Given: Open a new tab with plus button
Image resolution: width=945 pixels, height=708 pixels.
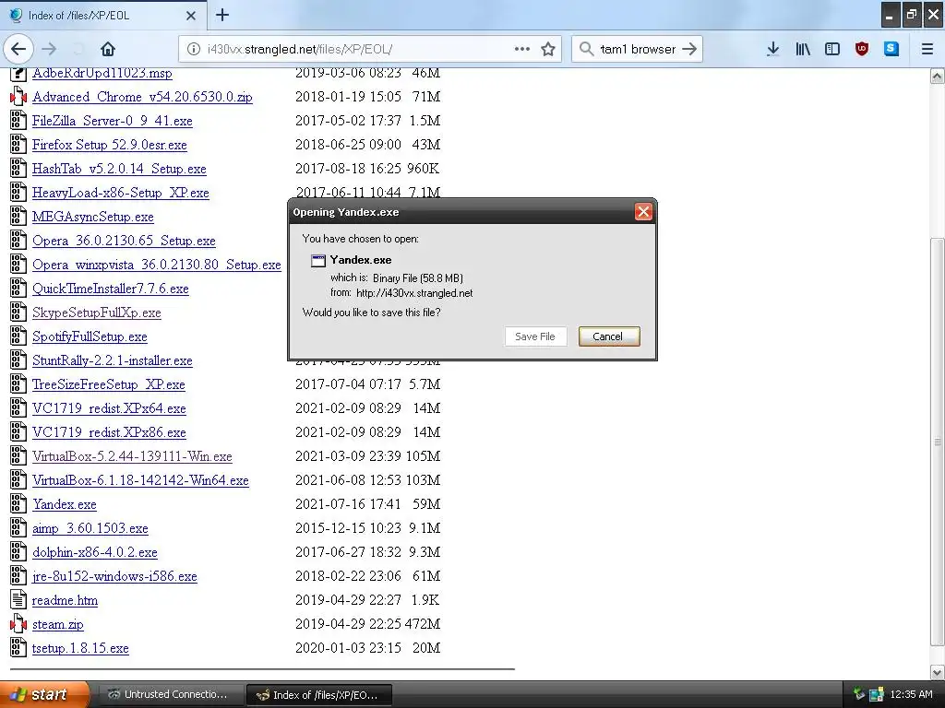Looking at the screenshot, I should pyautogui.click(x=222, y=15).
